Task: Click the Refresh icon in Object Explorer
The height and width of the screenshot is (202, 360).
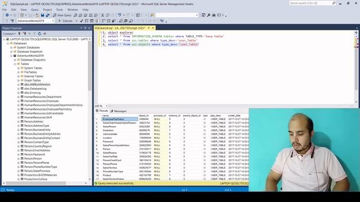Action: tap(39, 34)
